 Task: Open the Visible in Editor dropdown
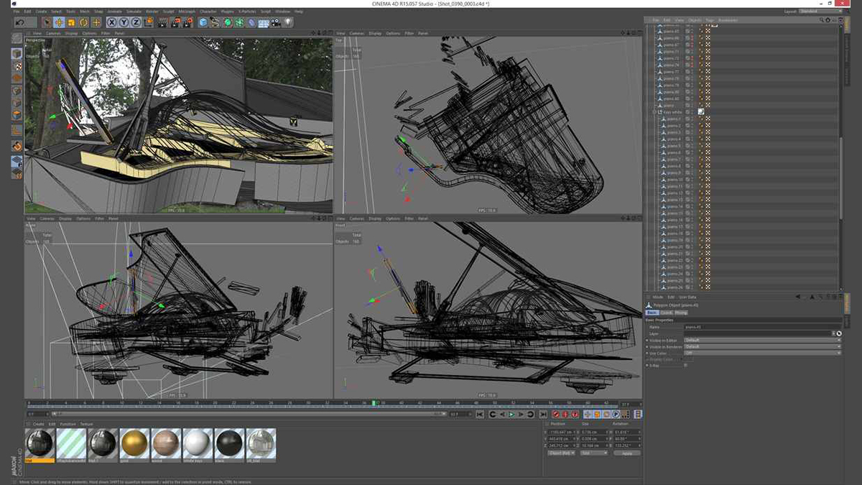coord(761,340)
